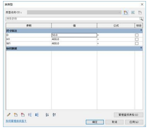148x129 pixels.
Task: Click the Delete Type icon at top right
Action: pos(140,12)
